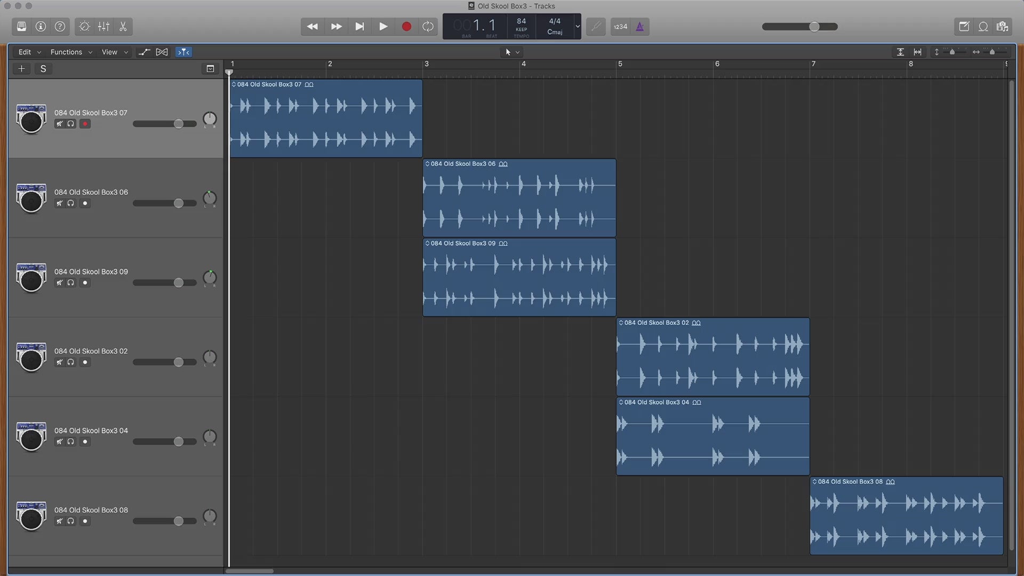Disable record on Old Skool Box3 07
The width and height of the screenshot is (1024, 576).
pyautogui.click(x=85, y=124)
